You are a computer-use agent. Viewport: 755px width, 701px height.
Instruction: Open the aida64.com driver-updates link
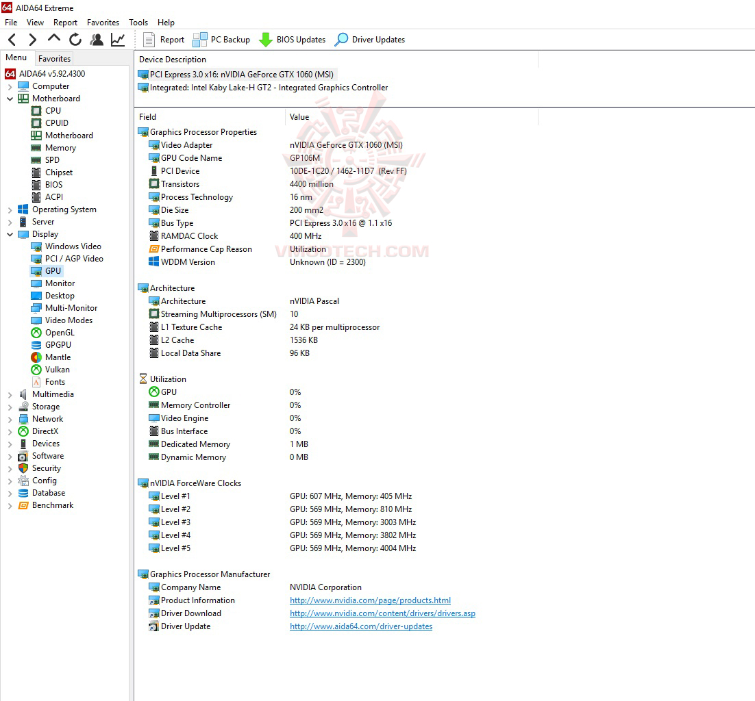tap(360, 626)
